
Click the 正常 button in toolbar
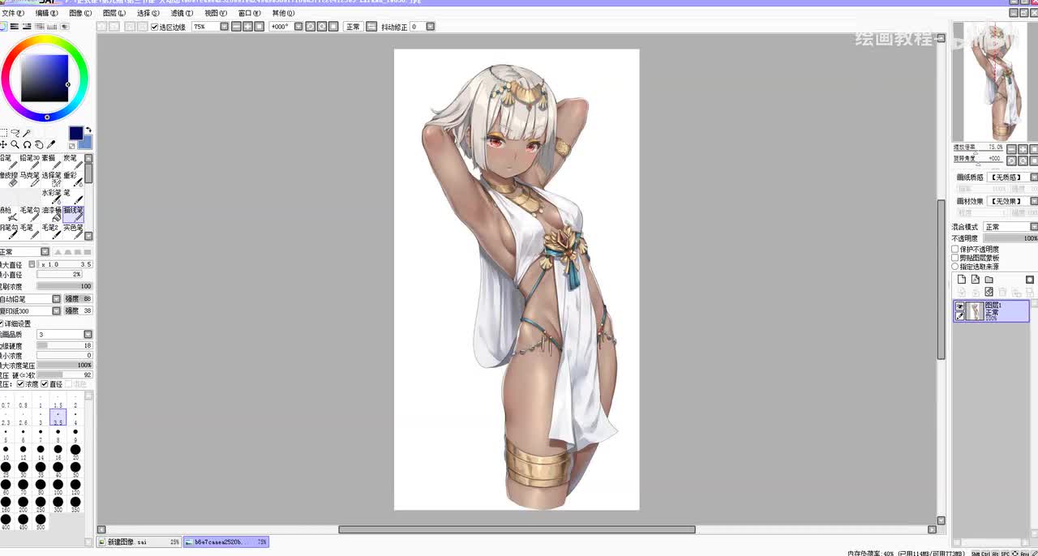[x=353, y=27]
